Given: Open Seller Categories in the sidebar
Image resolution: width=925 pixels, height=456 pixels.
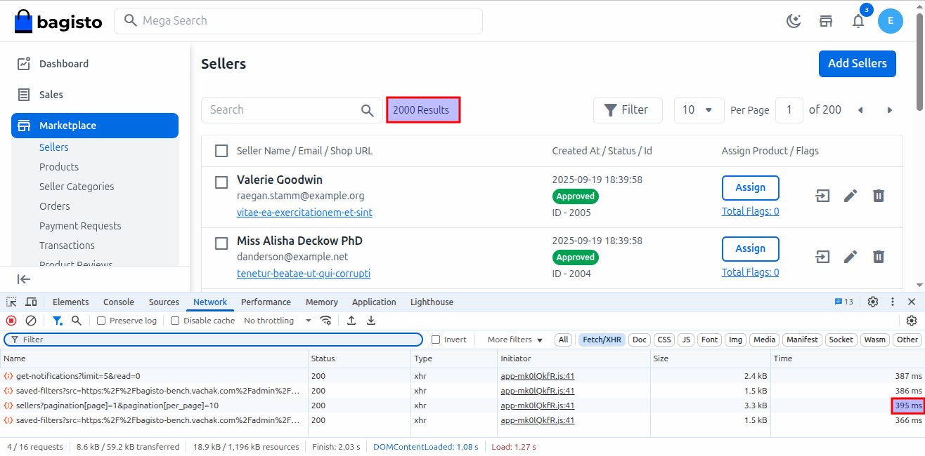Looking at the screenshot, I should (x=77, y=187).
